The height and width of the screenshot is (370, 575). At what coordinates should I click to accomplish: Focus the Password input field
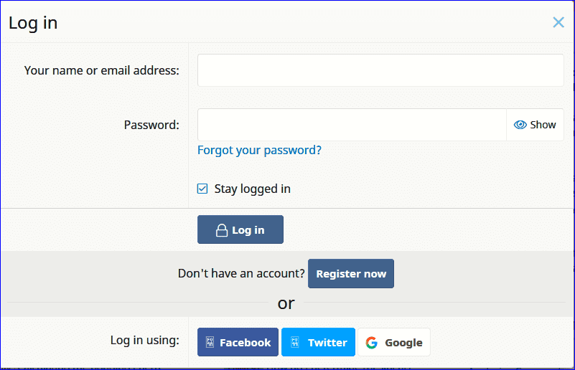pos(352,125)
